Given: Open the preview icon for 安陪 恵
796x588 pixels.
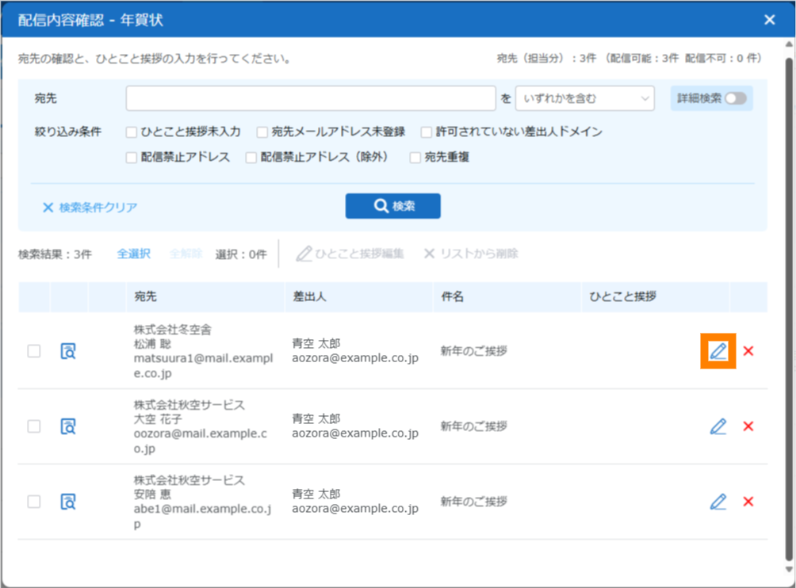Looking at the screenshot, I should tap(69, 502).
